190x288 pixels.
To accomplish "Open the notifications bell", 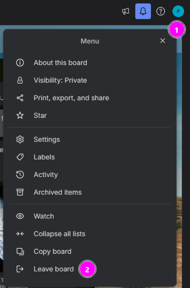I will click(x=143, y=11).
